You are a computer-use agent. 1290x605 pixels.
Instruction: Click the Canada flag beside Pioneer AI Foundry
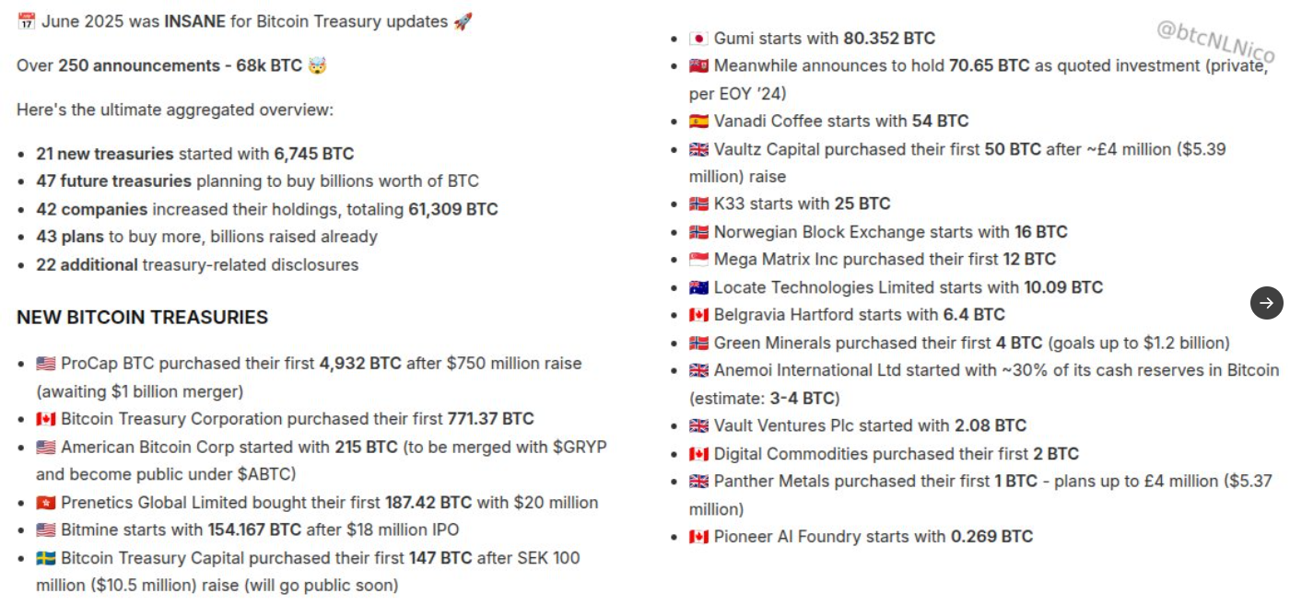(698, 537)
